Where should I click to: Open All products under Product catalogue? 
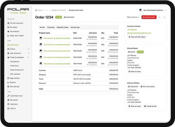point(15,62)
